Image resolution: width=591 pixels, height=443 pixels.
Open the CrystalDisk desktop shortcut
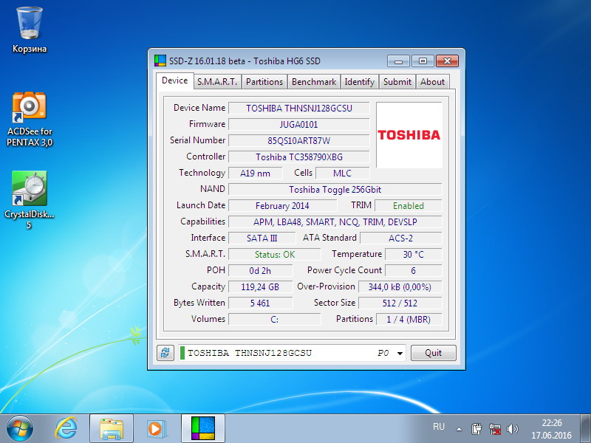click(30, 200)
